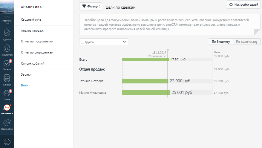Open the Списки lists icon

pyautogui.click(x=7, y=79)
